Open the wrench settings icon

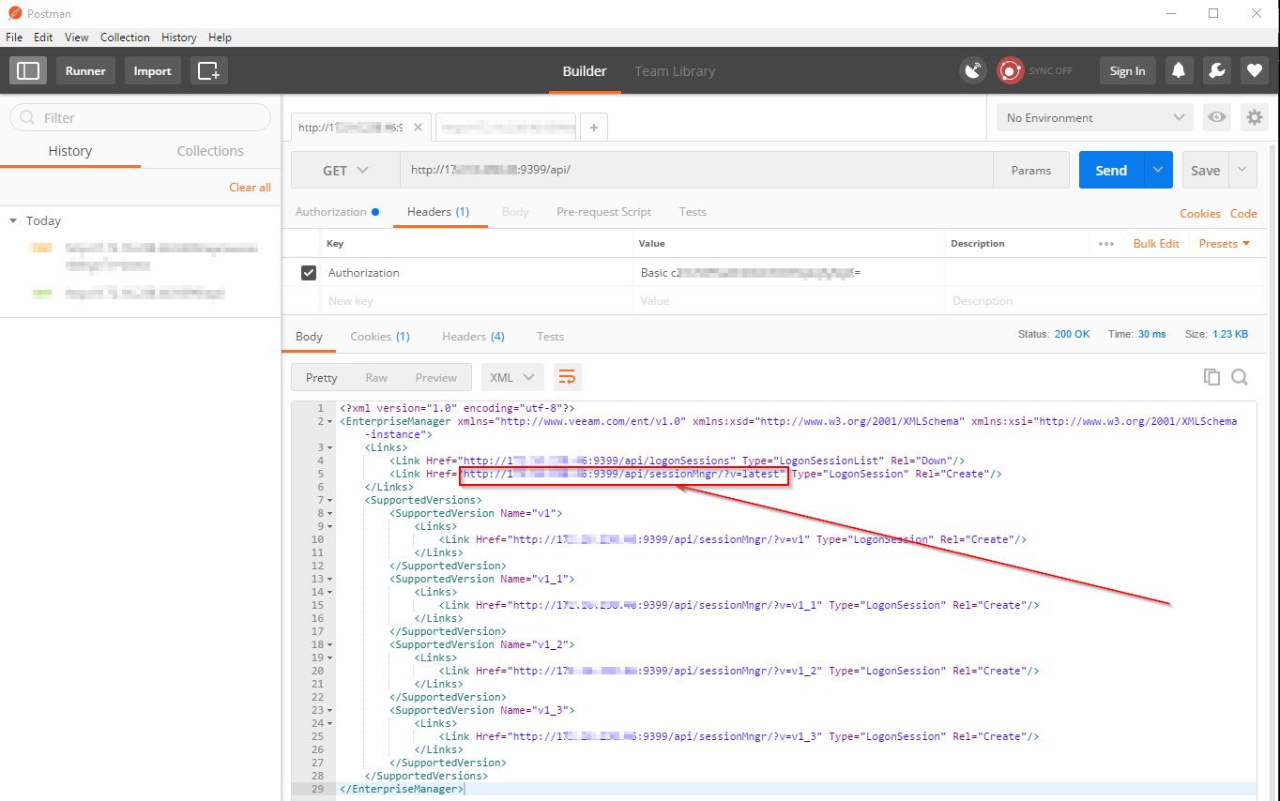click(x=1216, y=70)
